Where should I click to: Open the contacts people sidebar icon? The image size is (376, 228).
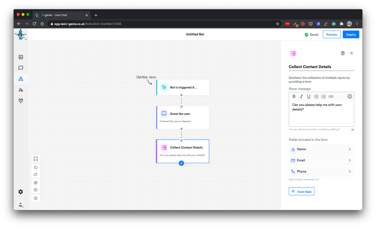click(x=21, y=90)
